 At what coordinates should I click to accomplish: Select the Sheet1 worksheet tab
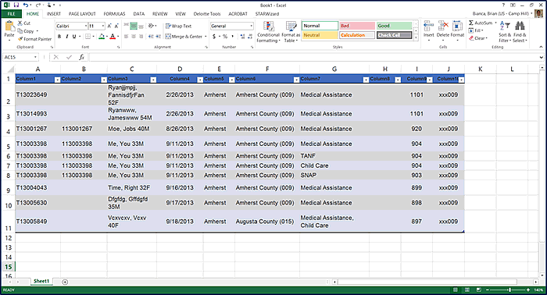pyautogui.click(x=41, y=281)
